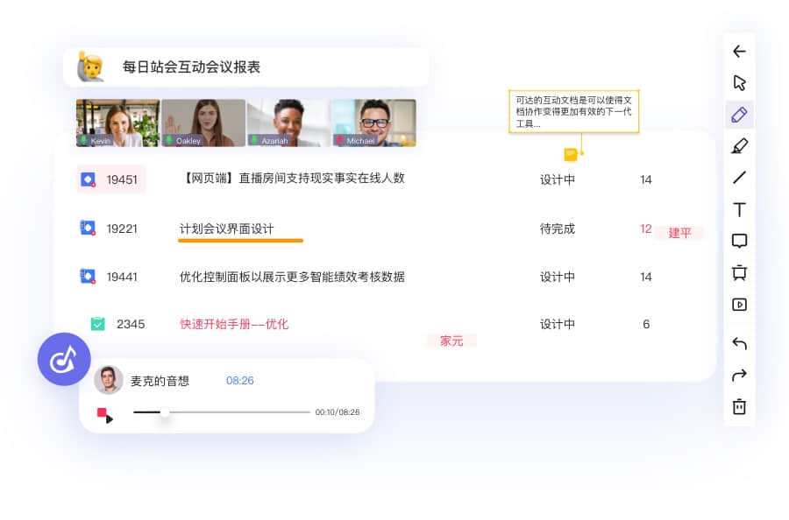Click the yellow annotation note text box
The image size is (789, 520).
click(573, 111)
